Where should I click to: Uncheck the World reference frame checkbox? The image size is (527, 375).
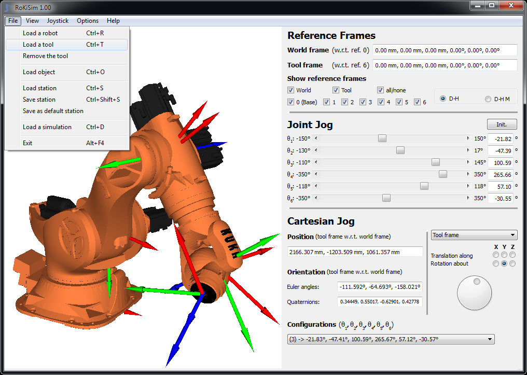tap(290, 90)
